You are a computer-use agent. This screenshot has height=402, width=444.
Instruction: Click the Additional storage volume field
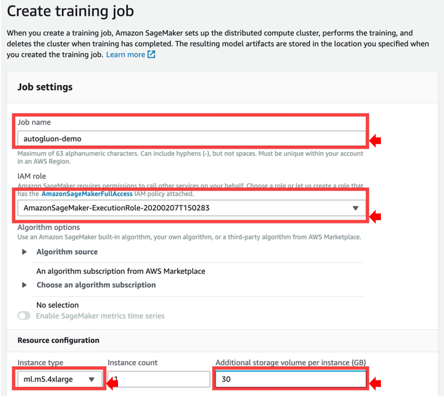coord(290,379)
